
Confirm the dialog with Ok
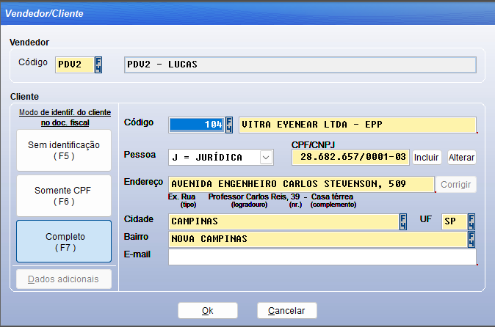click(x=208, y=311)
